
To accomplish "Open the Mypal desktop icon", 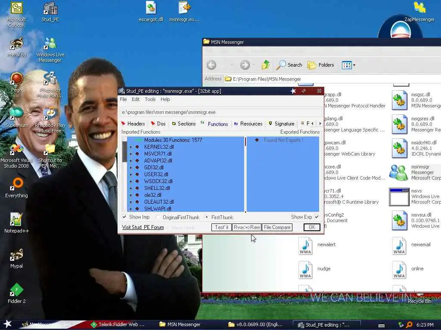I will 16,258.
